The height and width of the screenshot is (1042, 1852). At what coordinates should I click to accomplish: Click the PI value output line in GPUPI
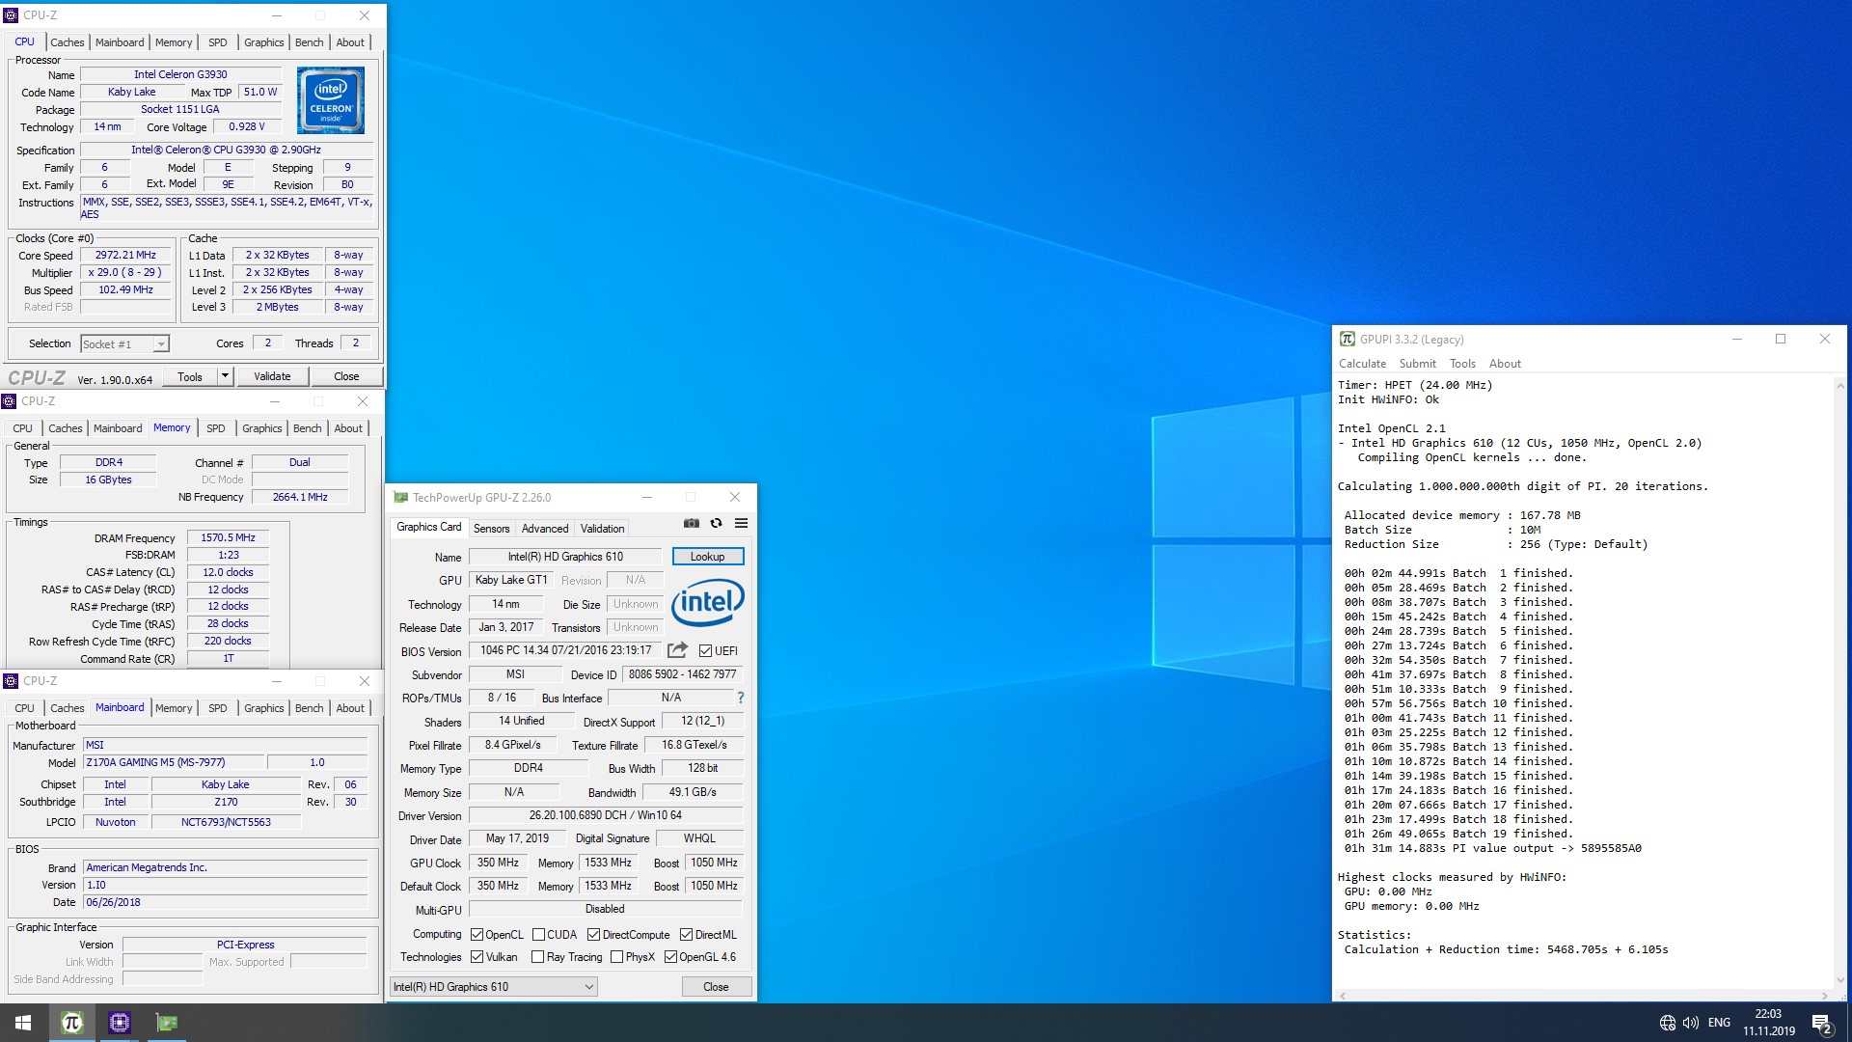click(x=1492, y=848)
